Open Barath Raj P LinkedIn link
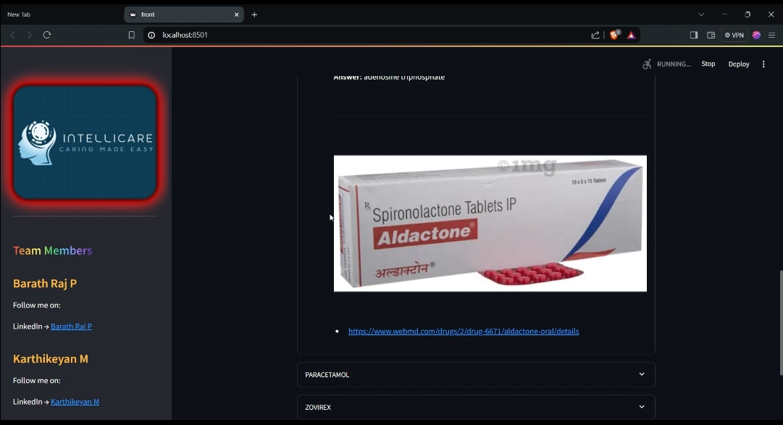Image resolution: width=783 pixels, height=425 pixels. (72, 326)
